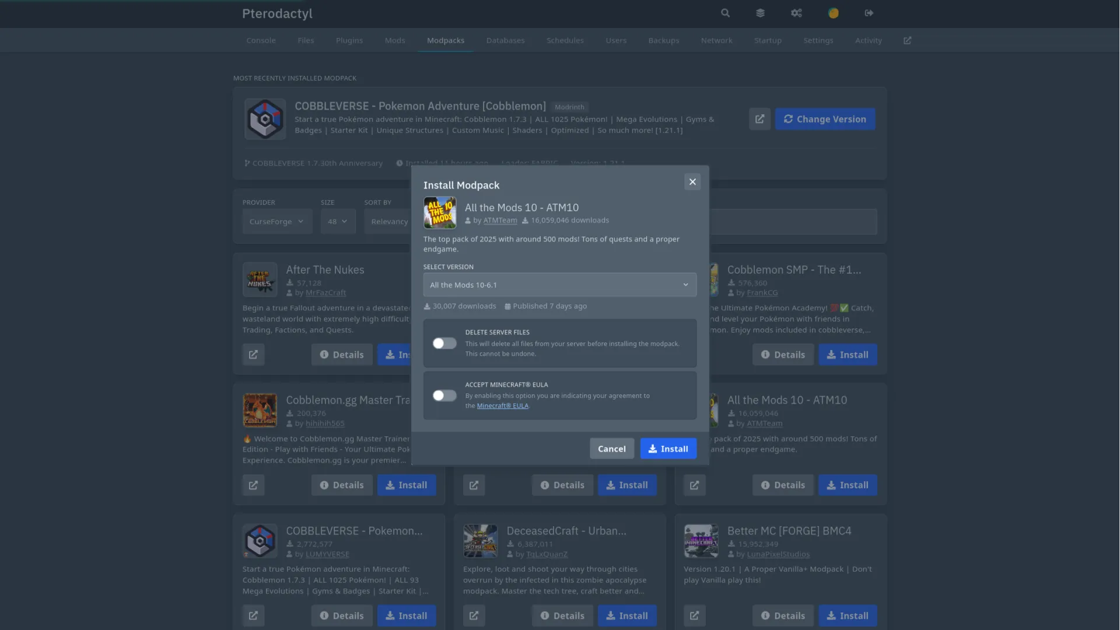The width and height of the screenshot is (1120, 630).
Task: Open the servers stack icon in header
Action: click(x=760, y=13)
